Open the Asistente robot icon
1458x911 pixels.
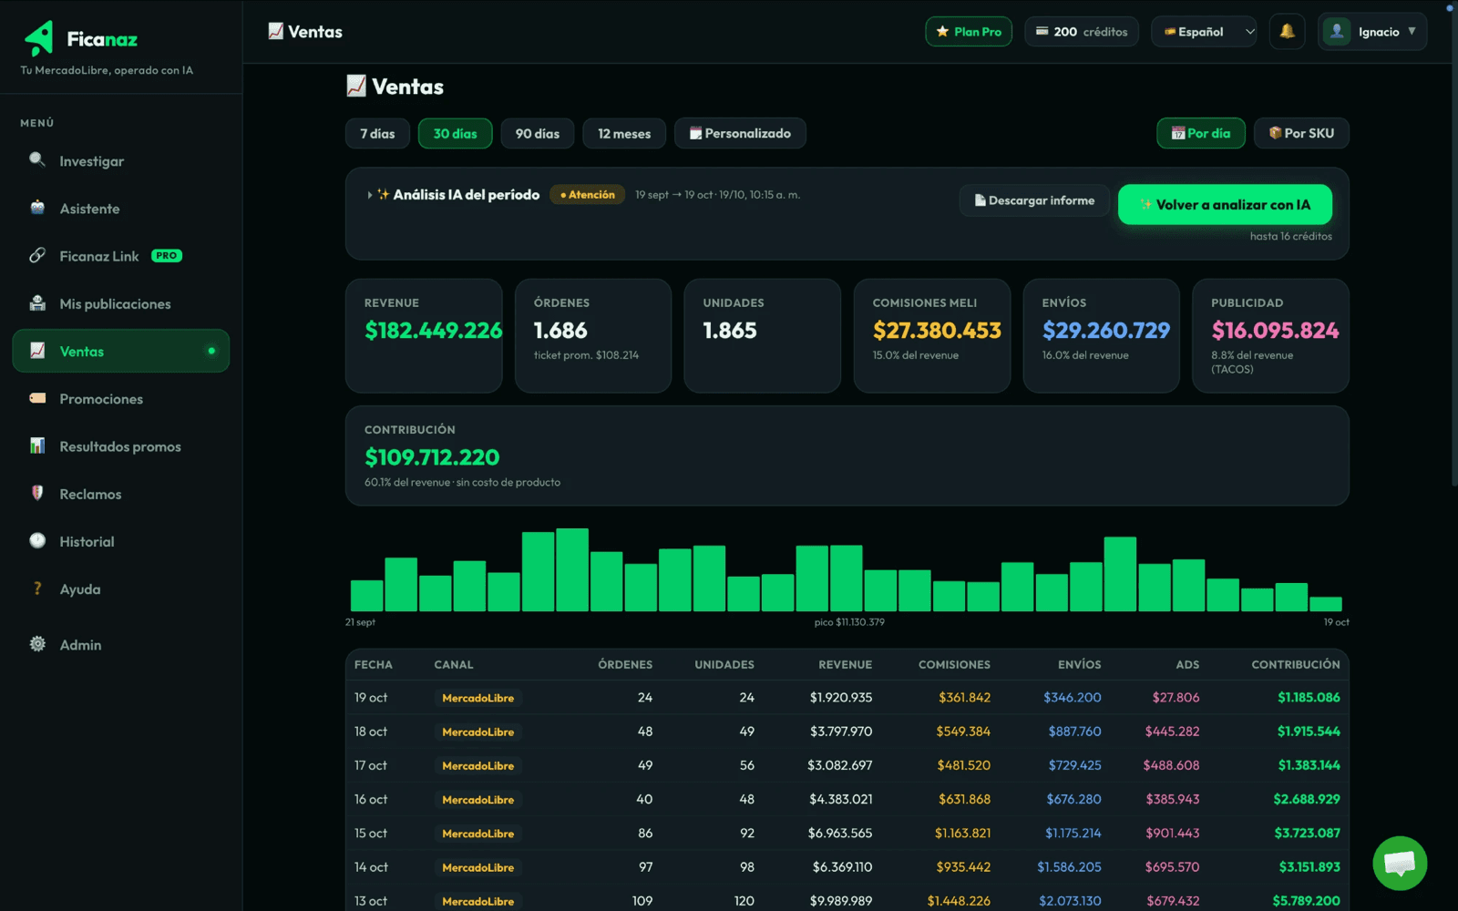click(x=37, y=208)
